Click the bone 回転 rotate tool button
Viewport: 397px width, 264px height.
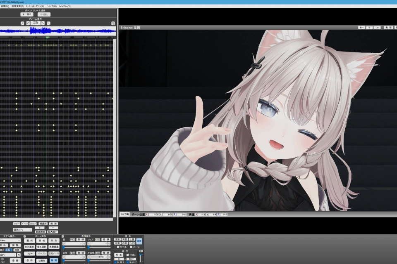tap(42, 240)
